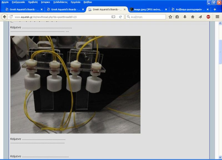Open the Αρχείο menu
This screenshot has height=160, width=222.
click(x=5, y=2)
